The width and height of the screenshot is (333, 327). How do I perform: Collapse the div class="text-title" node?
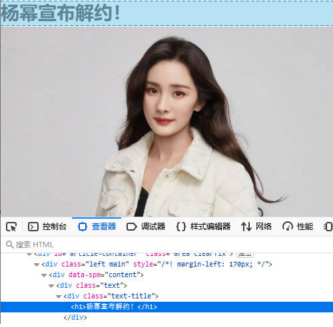[59, 296]
